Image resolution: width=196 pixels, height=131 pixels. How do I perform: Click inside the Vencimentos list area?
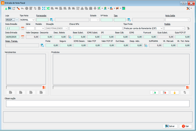[x=26, y=69]
